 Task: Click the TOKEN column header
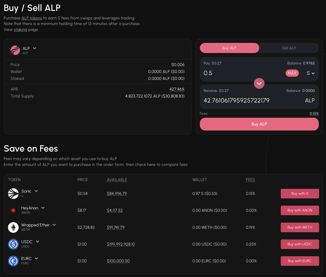pyautogui.click(x=14, y=180)
